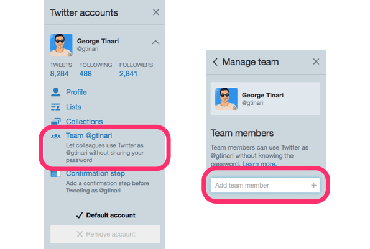The width and height of the screenshot is (370, 249).
Task: Click George Tinari name in Manage team card
Action: (262, 95)
